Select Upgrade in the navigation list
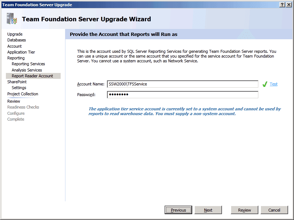The width and height of the screenshot is (294, 220). 15,34
